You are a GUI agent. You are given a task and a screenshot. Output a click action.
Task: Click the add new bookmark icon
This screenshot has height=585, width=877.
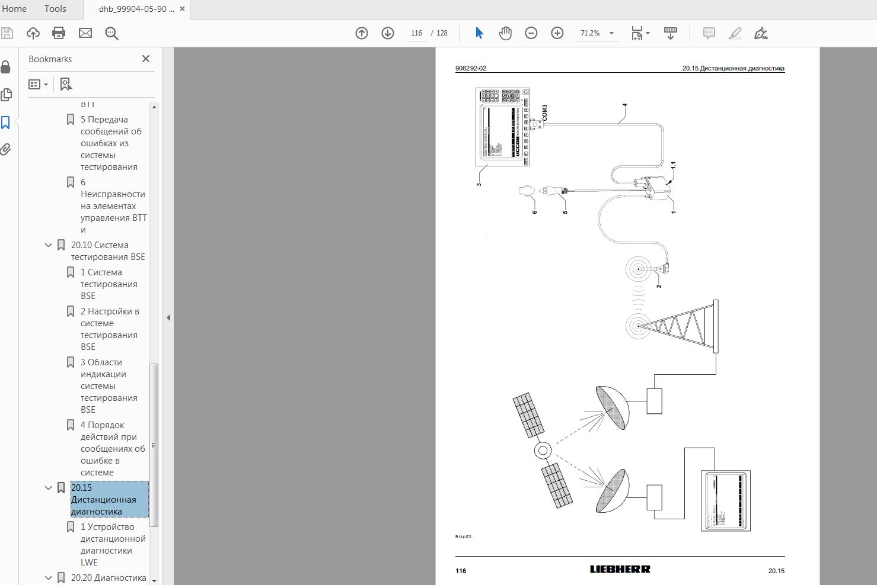coord(66,85)
